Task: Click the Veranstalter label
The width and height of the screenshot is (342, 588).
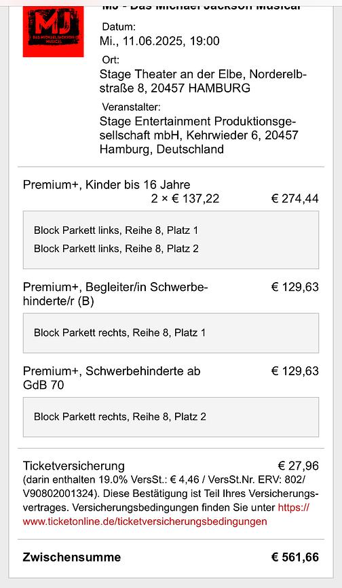Action: pos(131,107)
